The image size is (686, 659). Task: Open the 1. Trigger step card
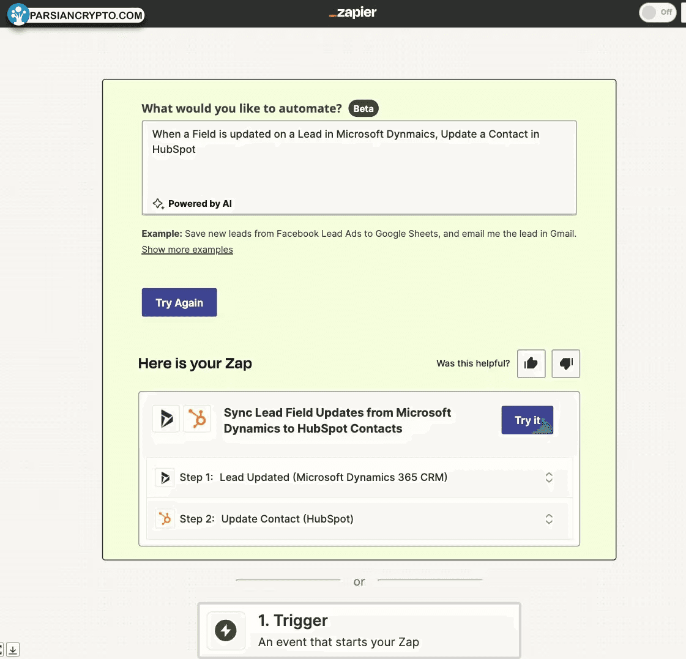pyautogui.click(x=359, y=630)
